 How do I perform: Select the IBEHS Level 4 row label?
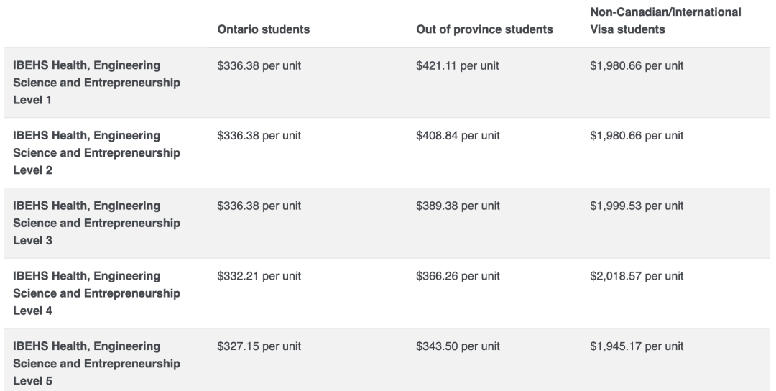(96, 293)
